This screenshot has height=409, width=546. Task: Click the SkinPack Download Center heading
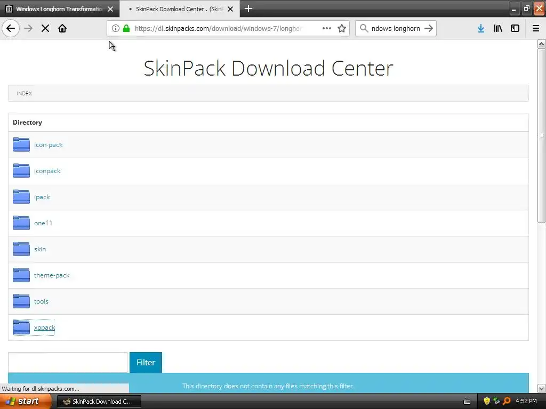pyautogui.click(x=269, y=68)
